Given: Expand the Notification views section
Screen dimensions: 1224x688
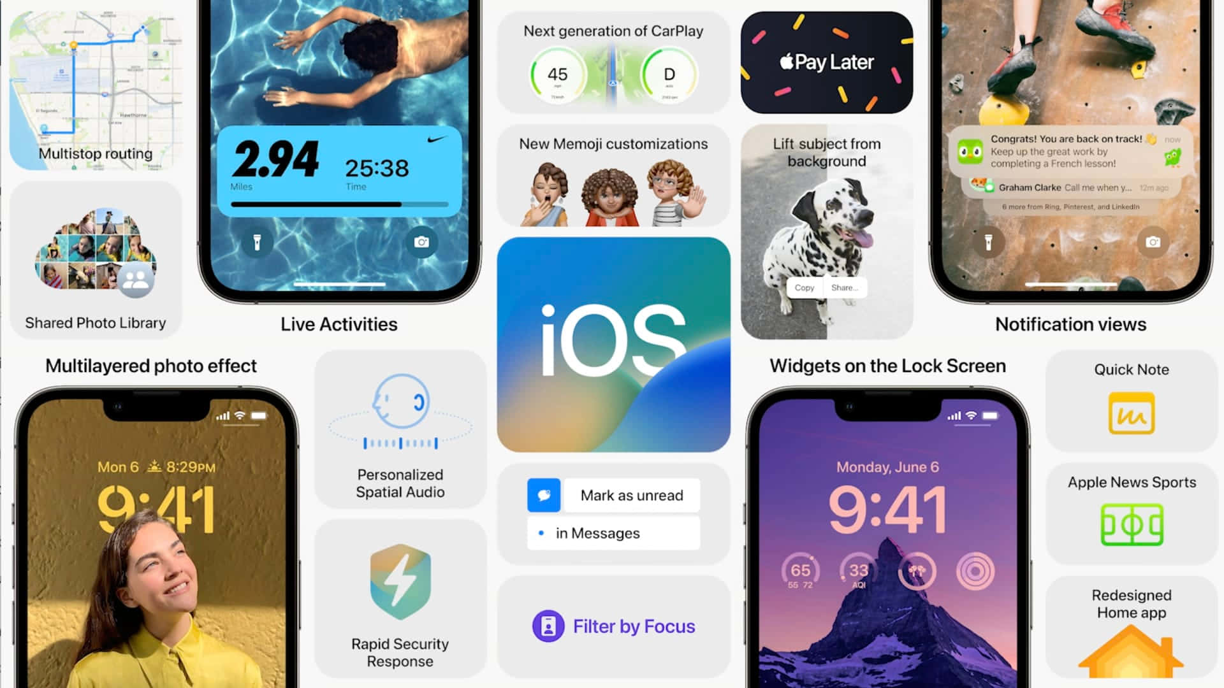Looking at the screenshot, I should coord(1071,324).
